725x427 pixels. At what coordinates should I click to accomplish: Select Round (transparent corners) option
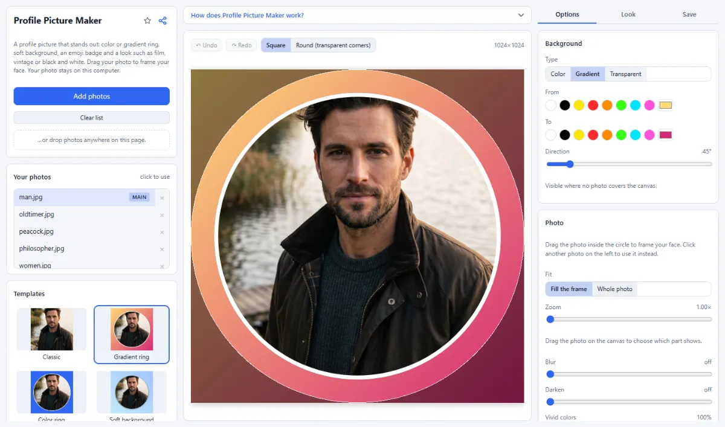click(333, 45)
